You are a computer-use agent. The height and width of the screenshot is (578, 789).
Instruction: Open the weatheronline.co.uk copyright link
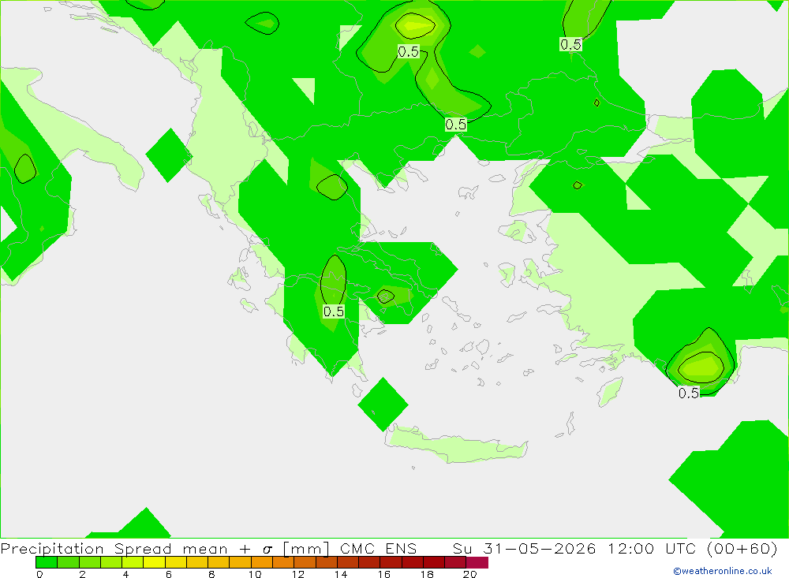[x=723, y=571]
